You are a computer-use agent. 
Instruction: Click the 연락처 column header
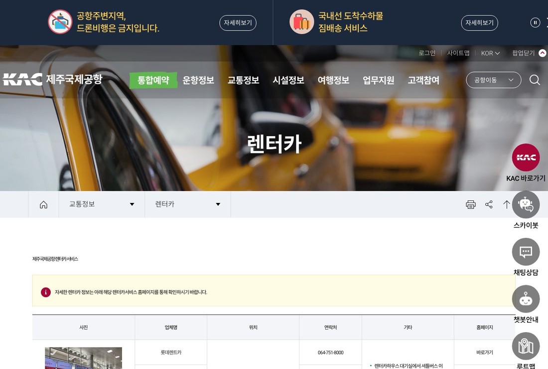coord(331,328)
